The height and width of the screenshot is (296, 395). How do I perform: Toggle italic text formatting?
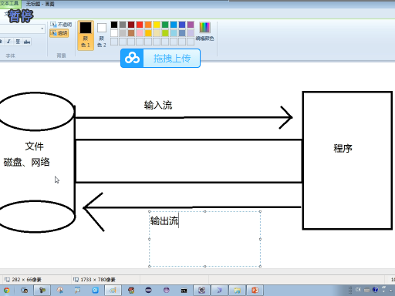tap(8, 42)
